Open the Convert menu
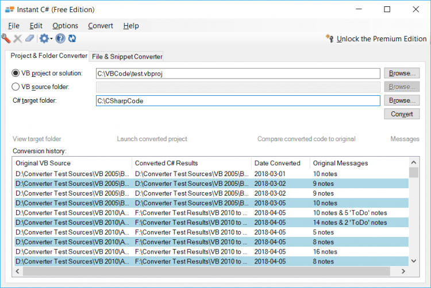Viewport: 431px width, 288px height. click(x=101, y=26)
